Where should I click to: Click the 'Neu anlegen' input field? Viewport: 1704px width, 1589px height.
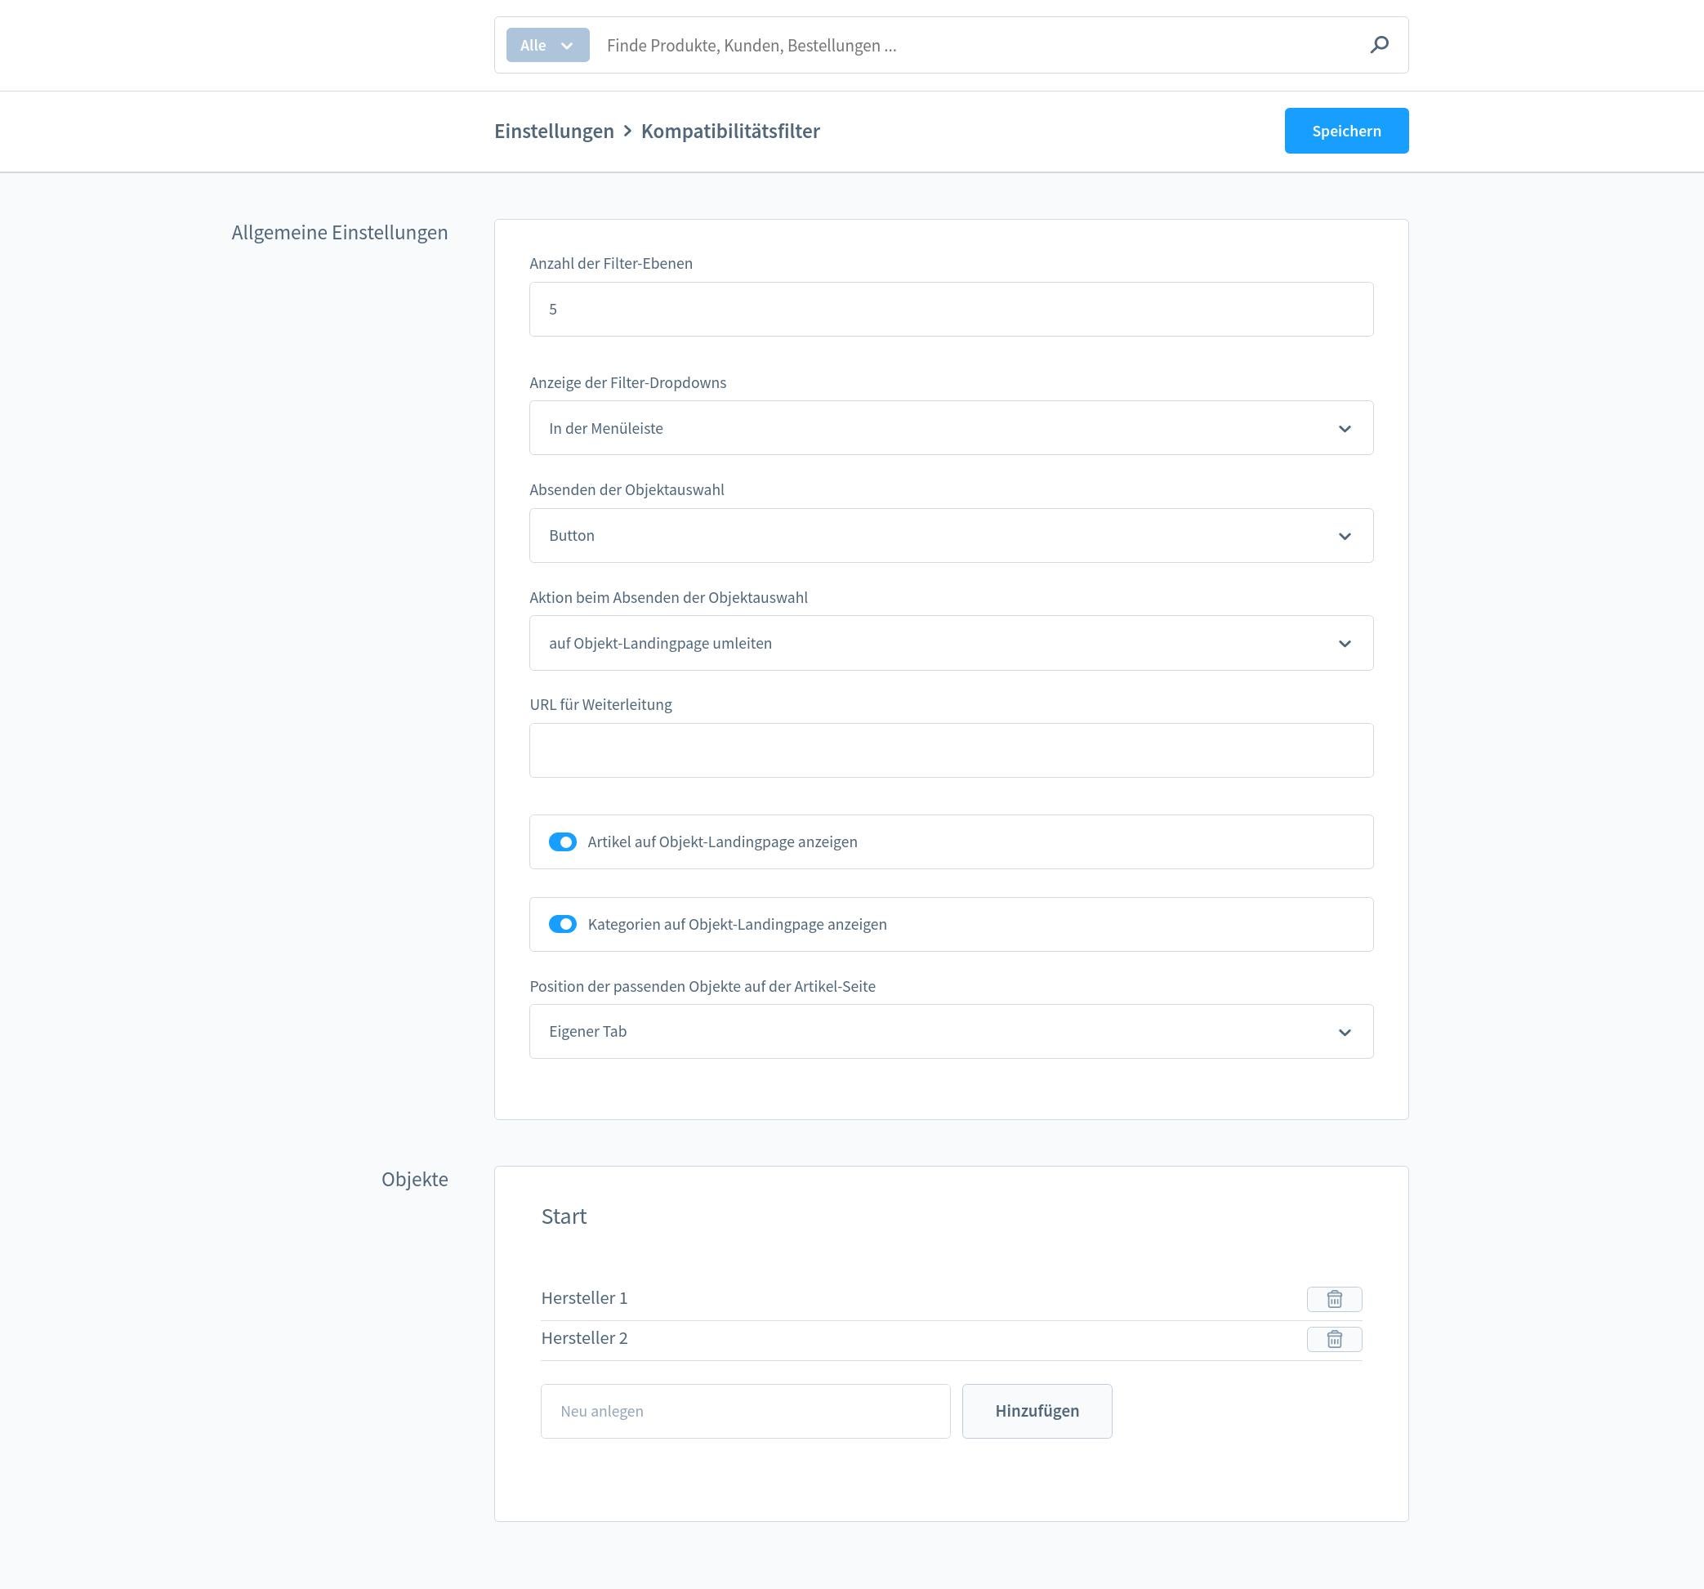click(745, 1411)
